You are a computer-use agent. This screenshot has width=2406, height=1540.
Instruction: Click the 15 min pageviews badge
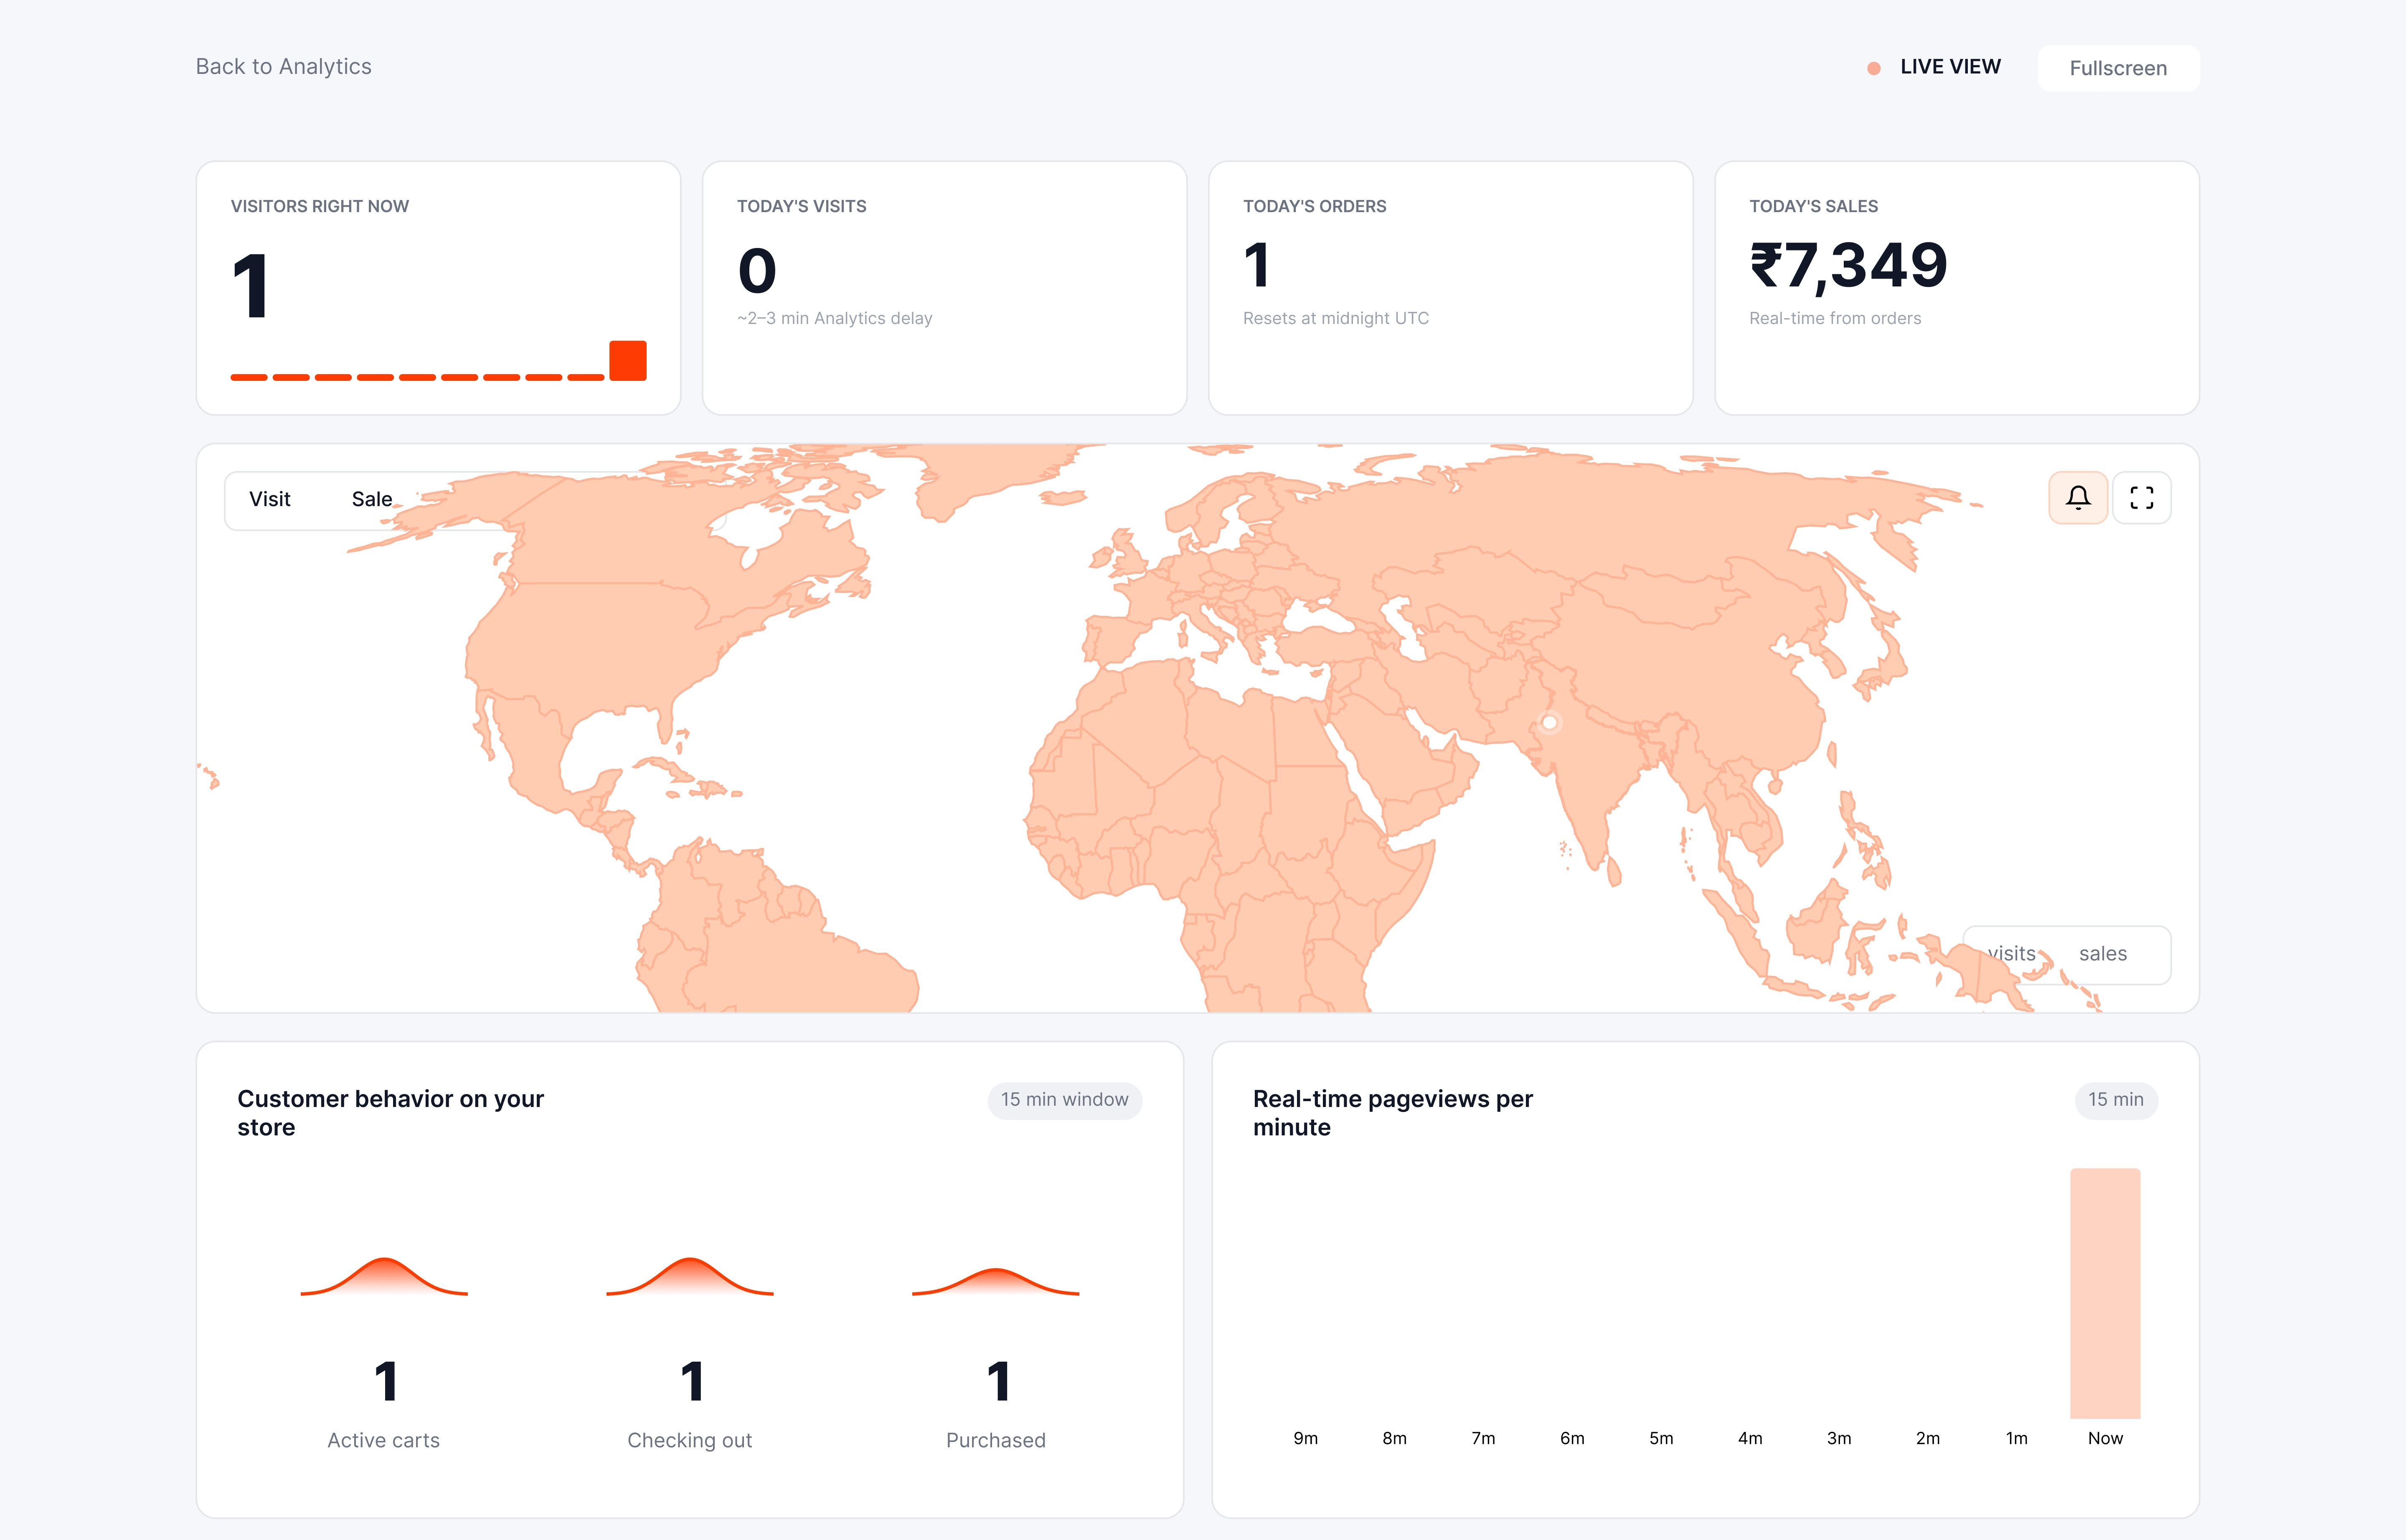point(2116,1100)
